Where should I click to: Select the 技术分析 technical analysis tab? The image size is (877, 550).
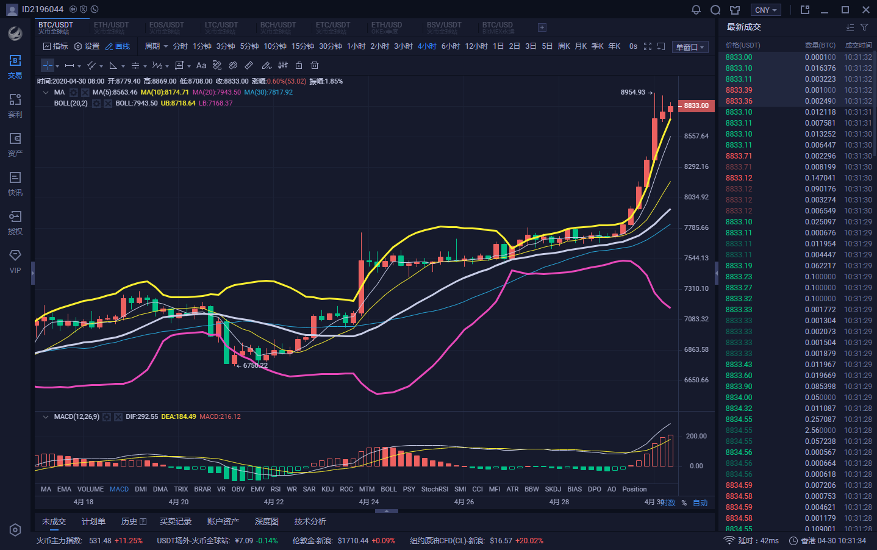click(x=310, y=522)
